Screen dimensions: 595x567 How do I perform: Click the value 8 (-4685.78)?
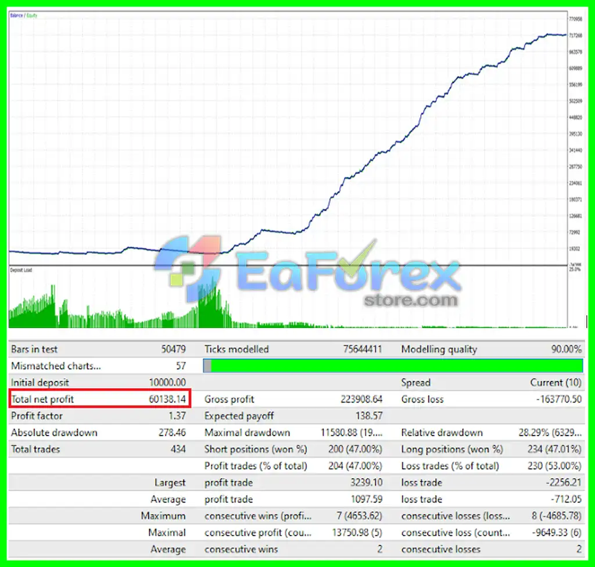[557, 516]
